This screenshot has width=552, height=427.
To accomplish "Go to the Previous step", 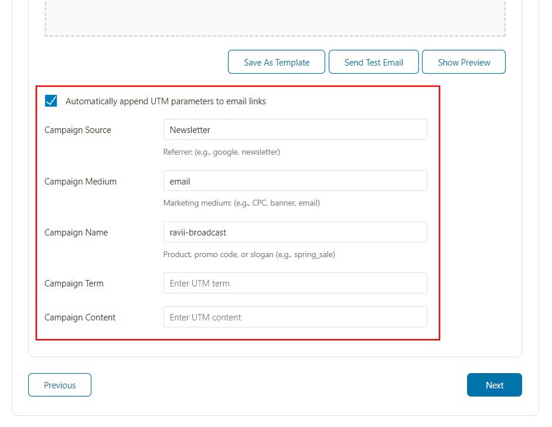I will 60,385.
